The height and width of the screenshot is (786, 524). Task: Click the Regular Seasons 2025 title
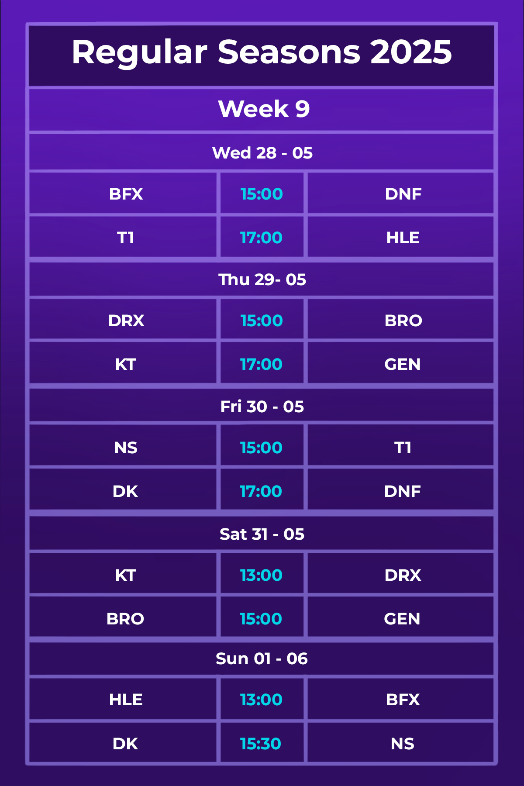[262, 52]
